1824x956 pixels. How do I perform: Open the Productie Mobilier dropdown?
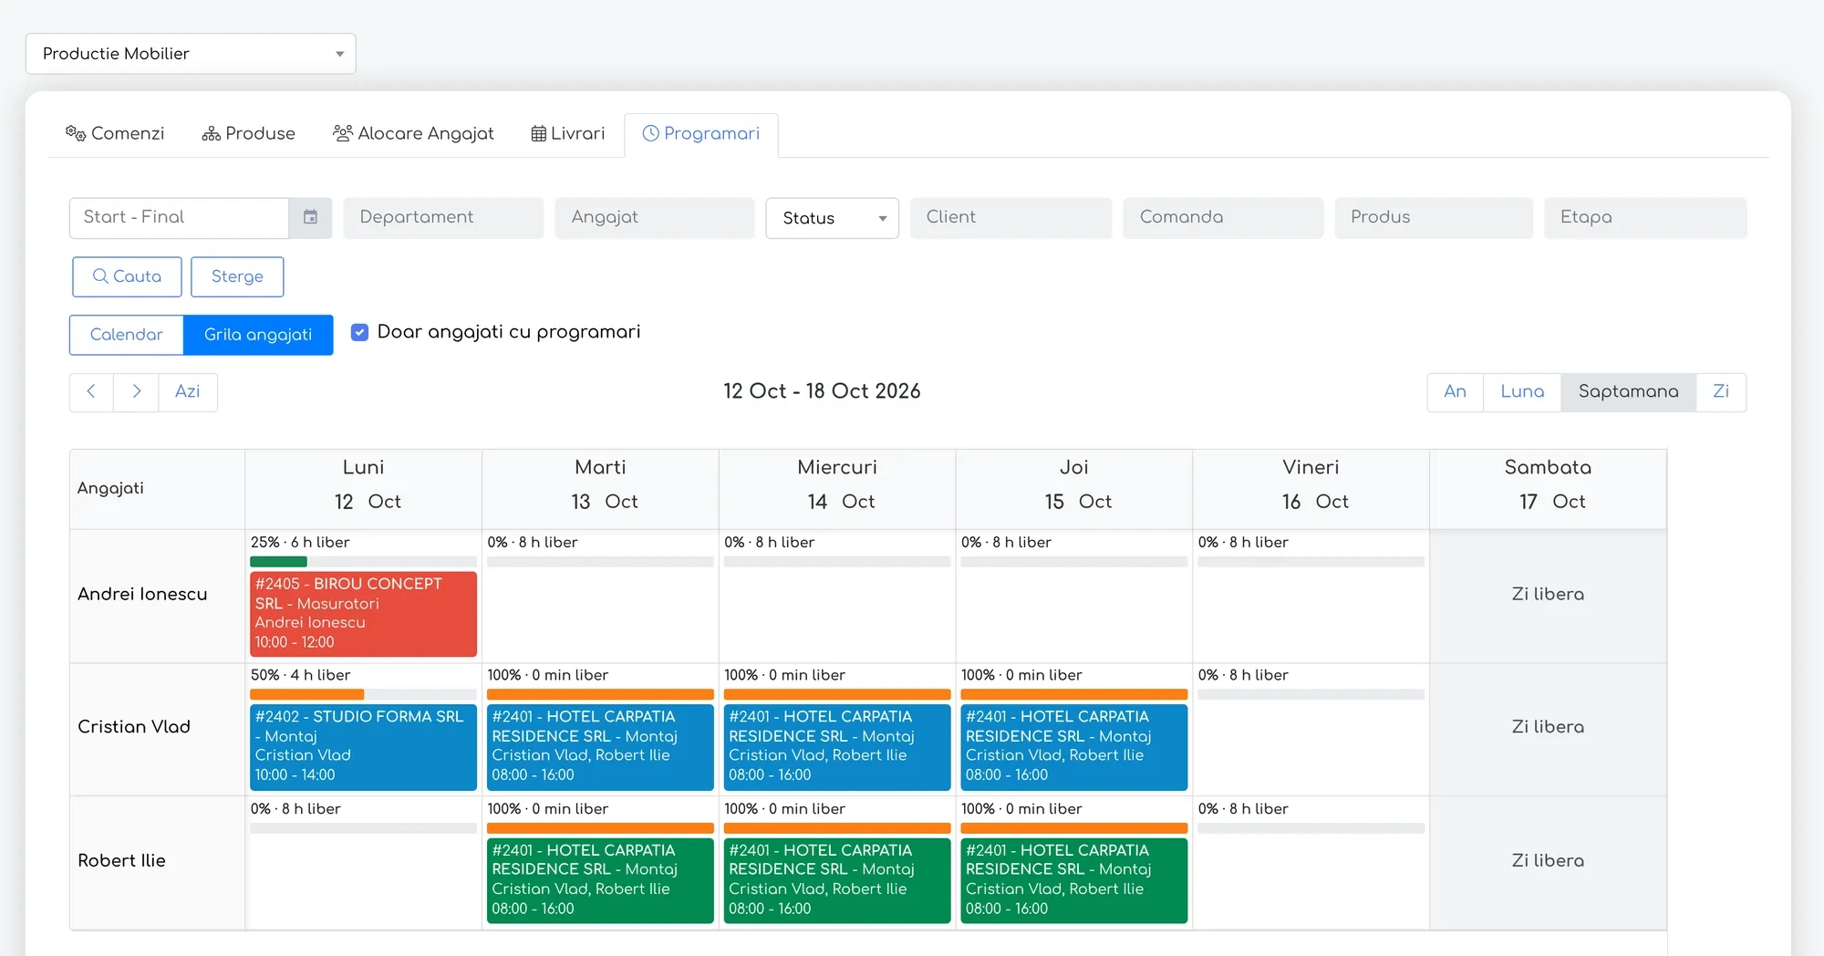point(191,54)
